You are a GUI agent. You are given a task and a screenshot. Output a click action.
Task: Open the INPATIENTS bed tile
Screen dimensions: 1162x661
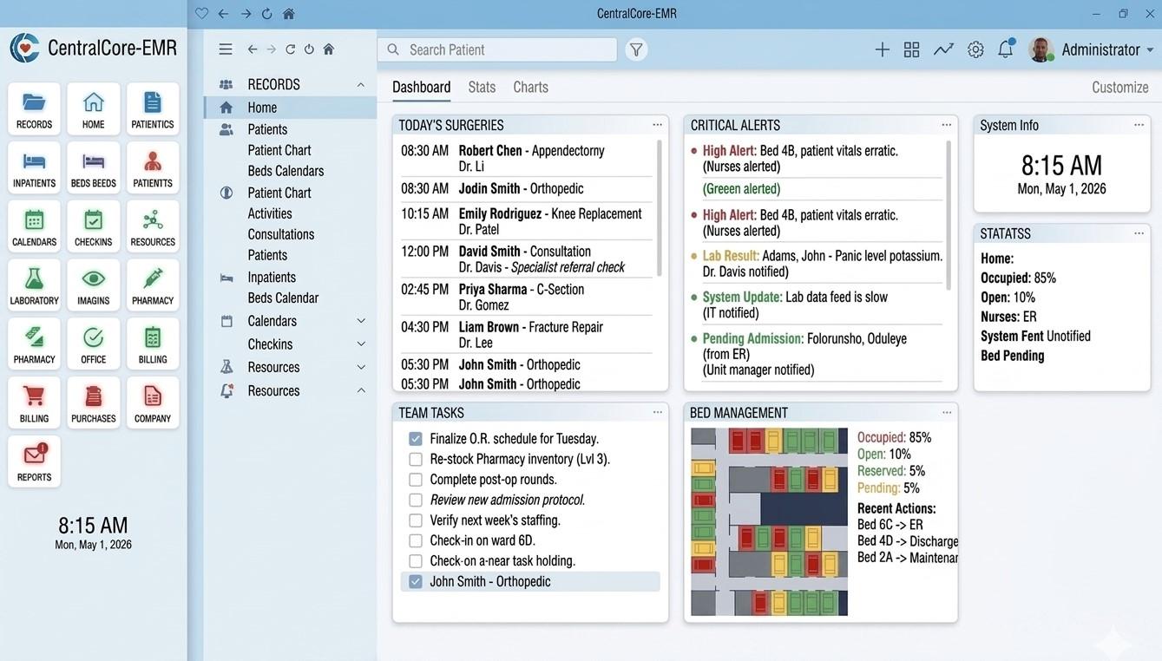(x=35, y=167)
